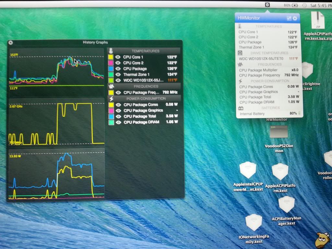Select AppleACPIPlatform.kext desktop icon
Image resolution: width=332 pixels, height=249 pixels.
(x=280, y=178)
